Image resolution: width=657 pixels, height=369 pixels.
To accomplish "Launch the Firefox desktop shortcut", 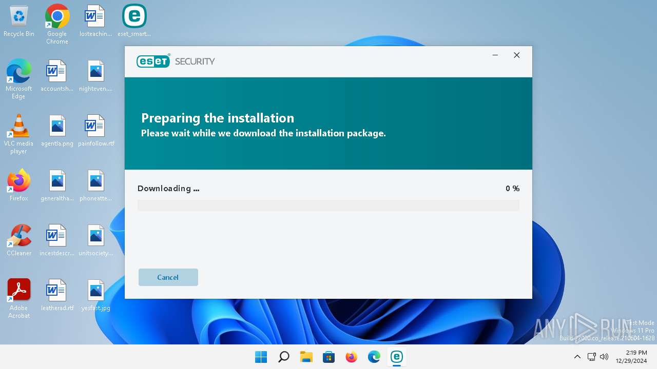I will pos(19,186).
